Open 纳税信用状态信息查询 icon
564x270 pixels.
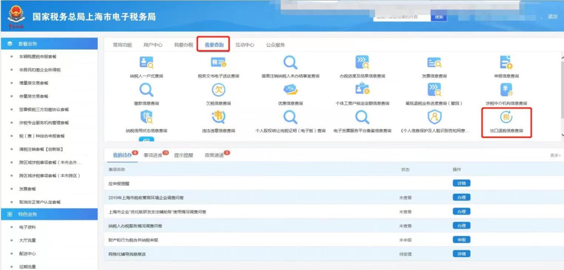pos(147,118)
